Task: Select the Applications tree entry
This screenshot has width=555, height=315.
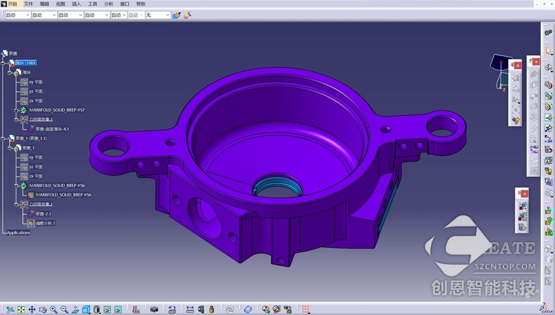Action: click(18, 233)
